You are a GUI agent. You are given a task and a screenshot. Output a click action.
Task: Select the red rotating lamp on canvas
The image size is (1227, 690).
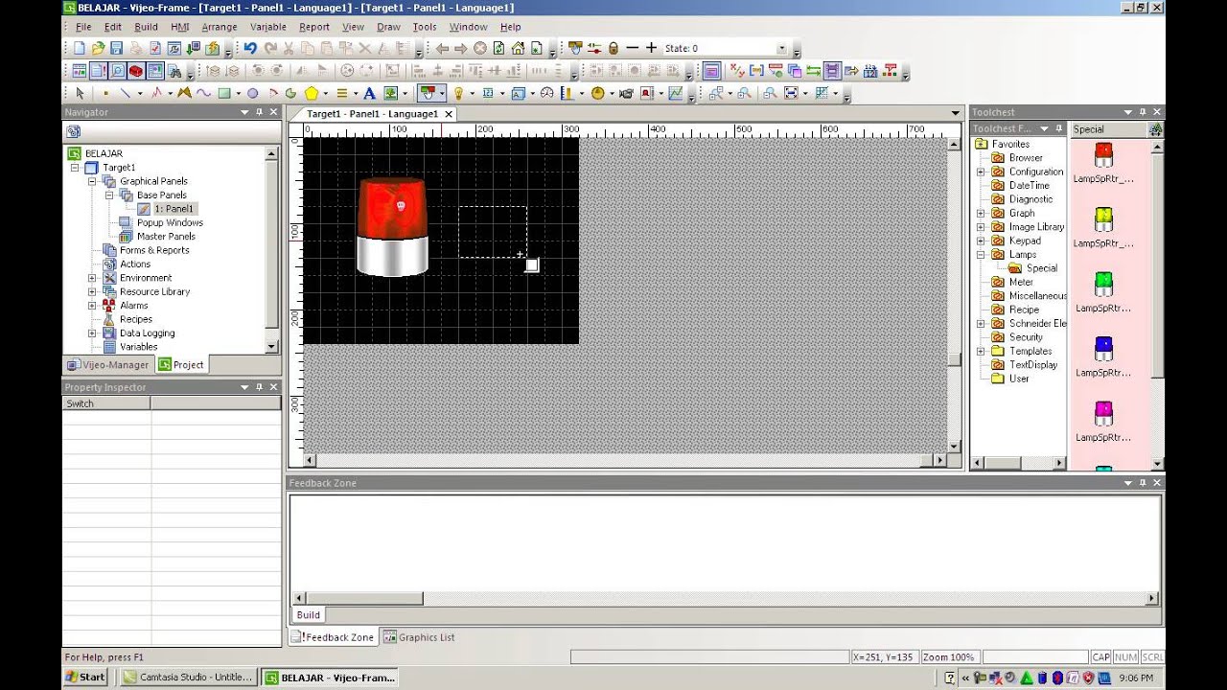(393, 227)
